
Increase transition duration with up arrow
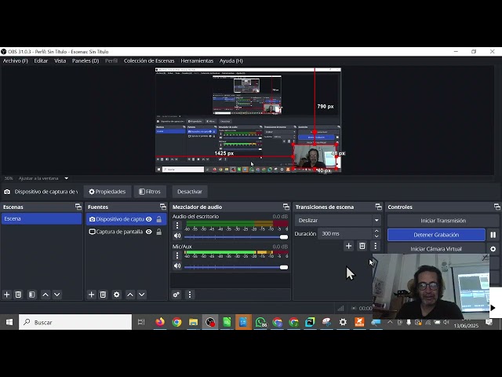click(x=376, y=231)
